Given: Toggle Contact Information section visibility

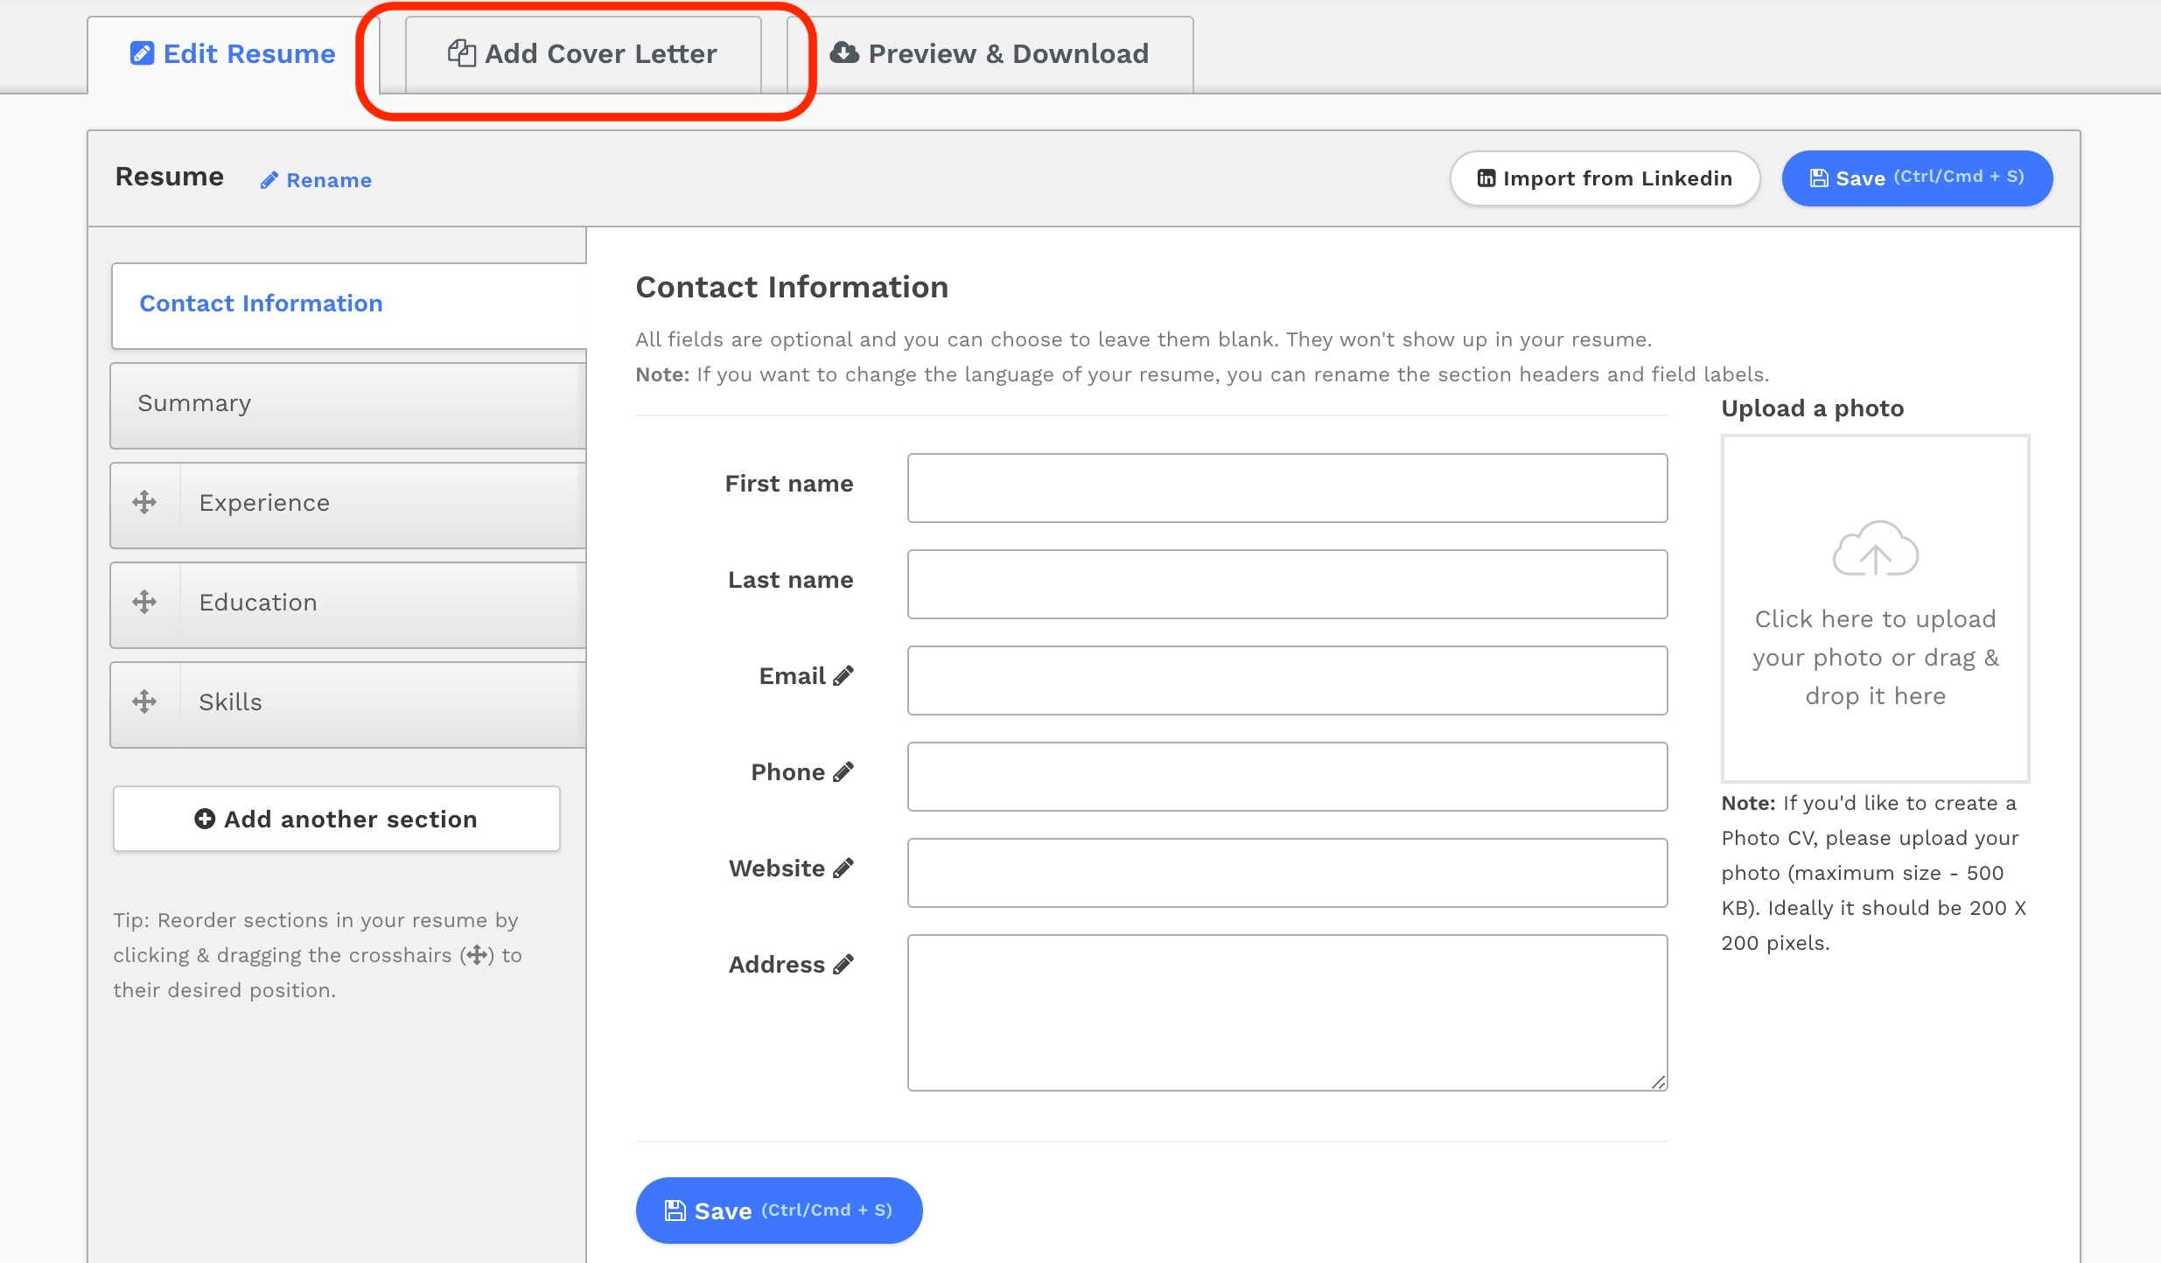Looking at the screenshot, I should (x=260, y=303).
